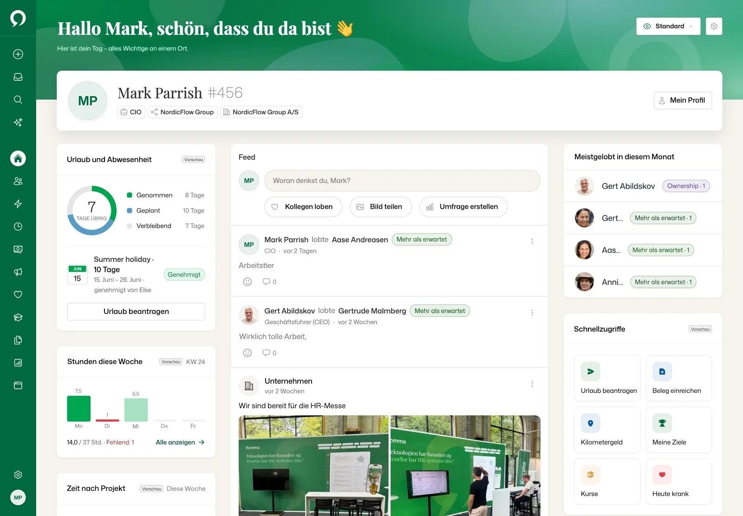
Task: Open the people icon in sidebar
Action: click(x=18, y=181)
